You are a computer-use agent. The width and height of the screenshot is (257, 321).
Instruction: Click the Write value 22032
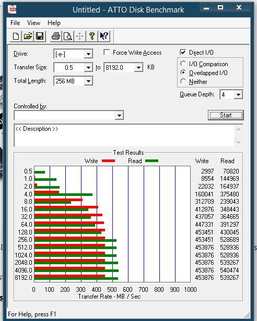coord(206,187)
